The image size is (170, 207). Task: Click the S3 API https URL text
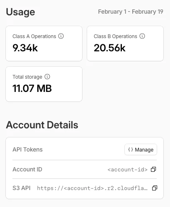[92, 188]
